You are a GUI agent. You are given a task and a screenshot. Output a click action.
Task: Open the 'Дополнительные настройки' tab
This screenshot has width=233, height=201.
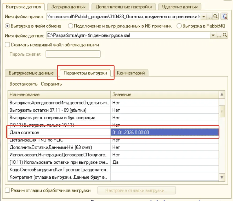124,7
